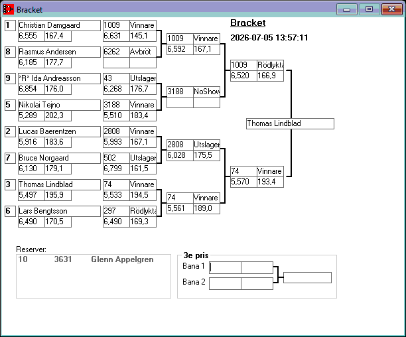406x337 pixels.
Task: Click seed number 5 box
Action: (x=10, y=105)
